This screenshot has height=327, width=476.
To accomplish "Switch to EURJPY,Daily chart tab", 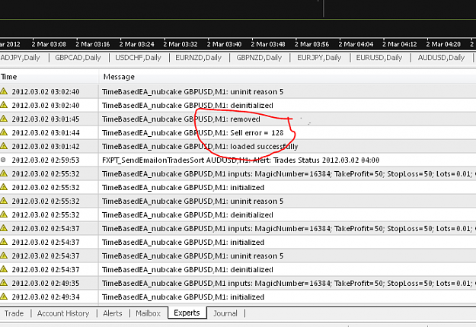I will pyautogui.click(x=319, y=58).
